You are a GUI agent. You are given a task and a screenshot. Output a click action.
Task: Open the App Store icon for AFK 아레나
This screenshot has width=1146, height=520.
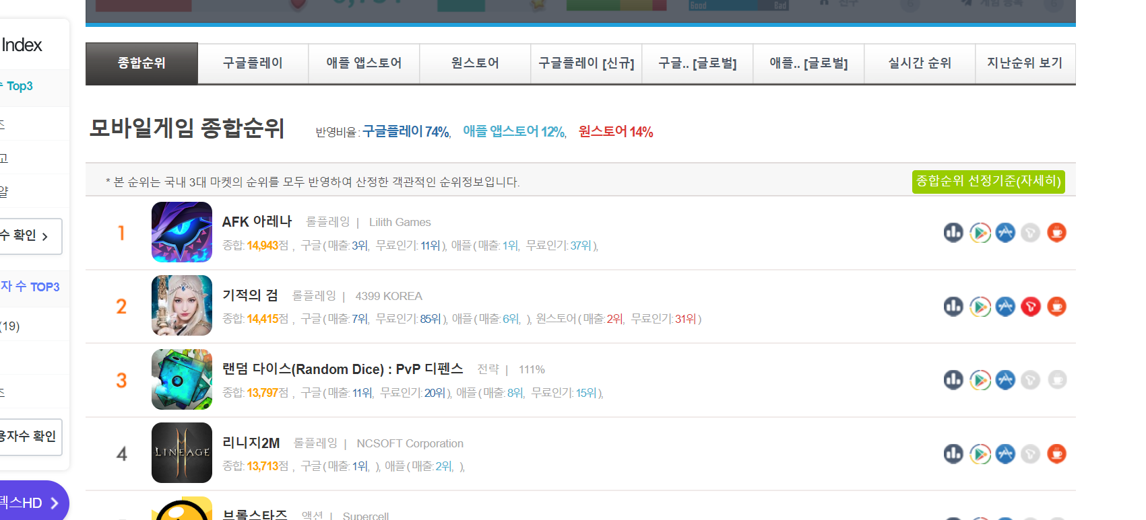click(x=1005, y=233)
